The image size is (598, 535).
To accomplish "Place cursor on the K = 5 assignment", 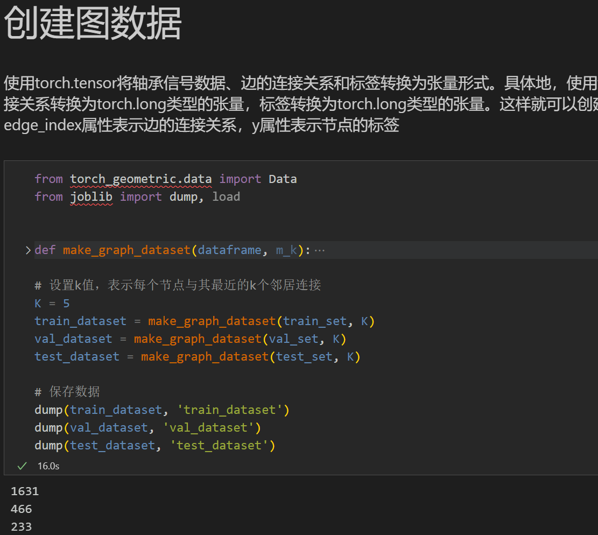I will tap(51, 303).
